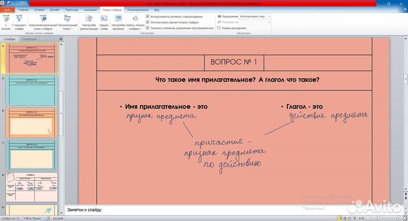Click the 61% zoom level button
This screenshot has height=221, width=408.
[x=362, y=218]
